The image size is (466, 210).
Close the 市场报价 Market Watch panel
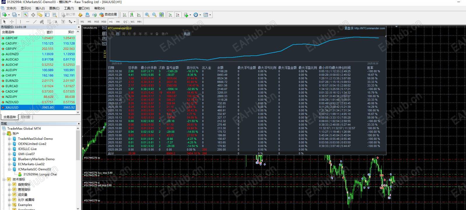(78, 27)
